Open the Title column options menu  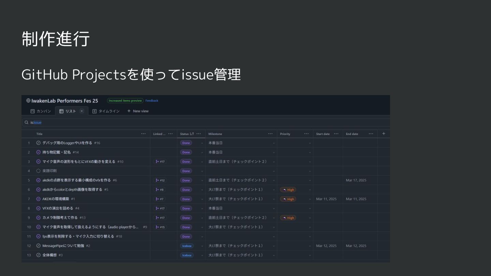(x=144, y=134)
